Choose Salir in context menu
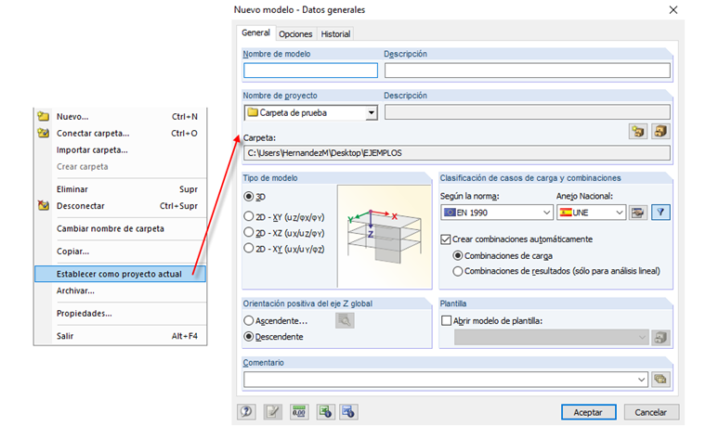 pos(120,336)
